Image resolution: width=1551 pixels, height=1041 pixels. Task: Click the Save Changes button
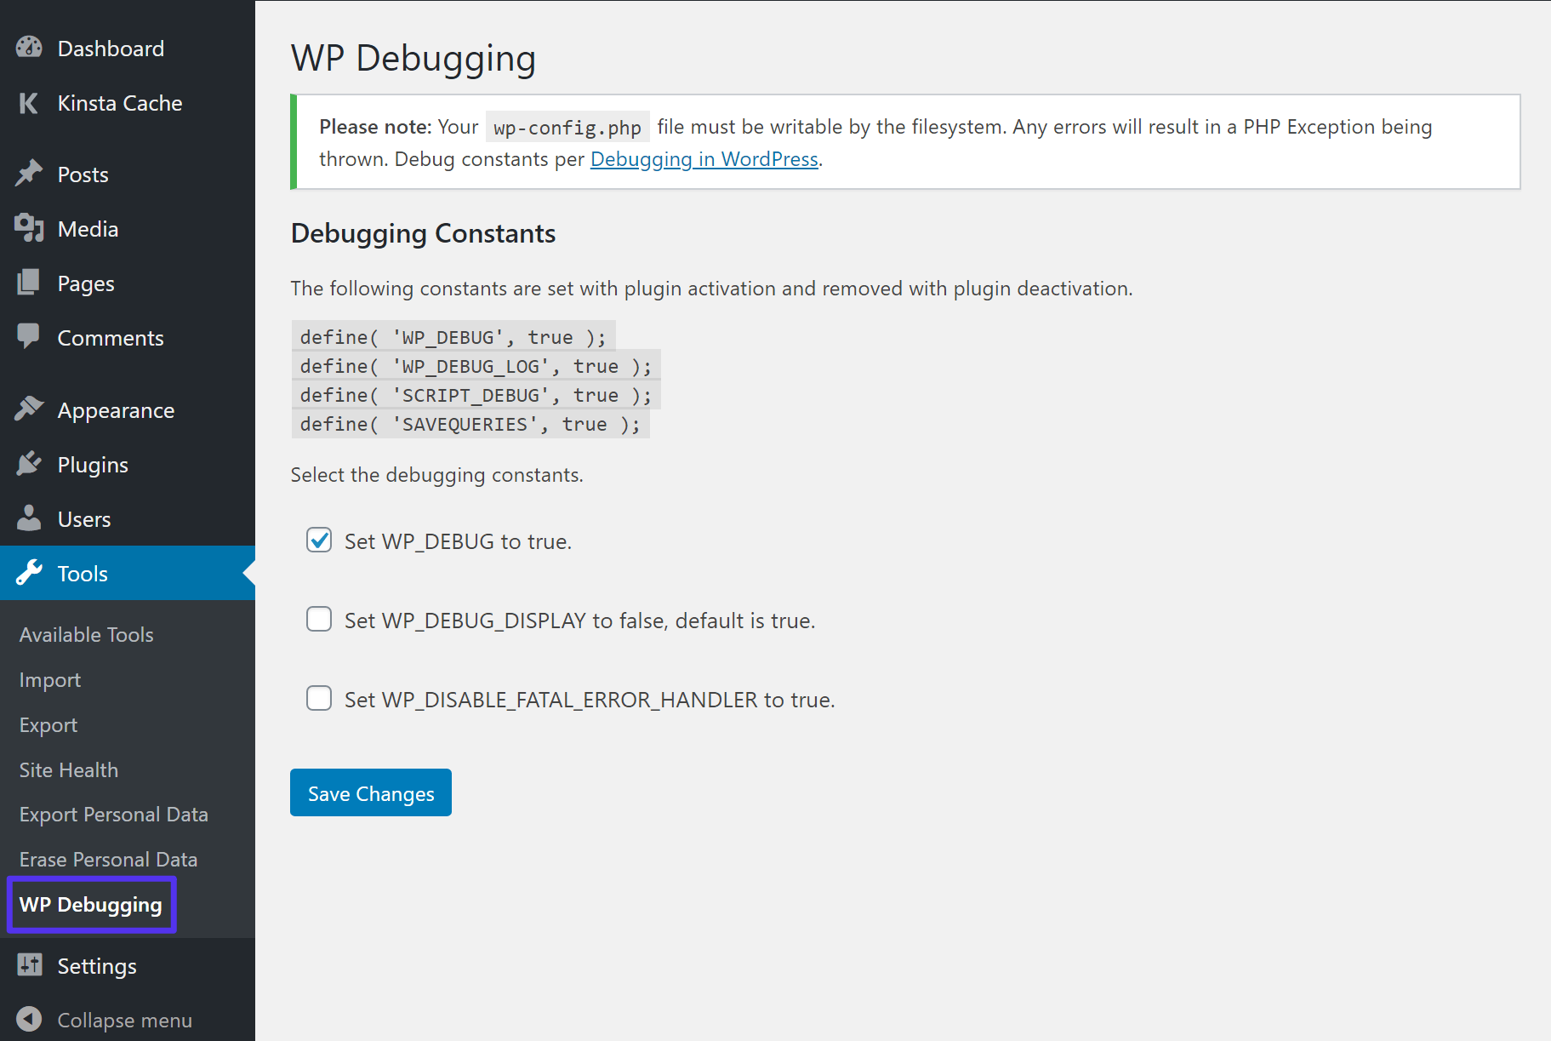pyautogui.click(x=370, y=792)
